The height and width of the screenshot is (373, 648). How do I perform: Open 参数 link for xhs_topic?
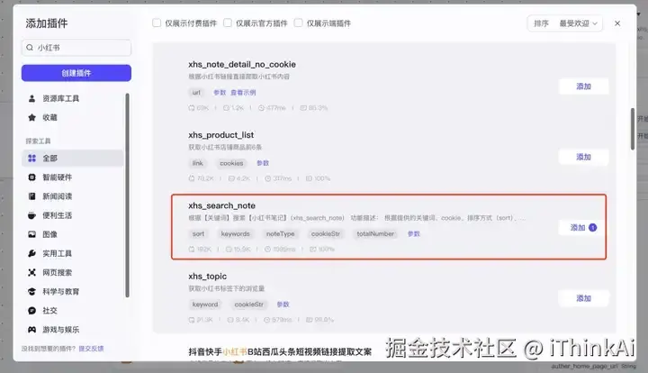click(x=283, y=305)
